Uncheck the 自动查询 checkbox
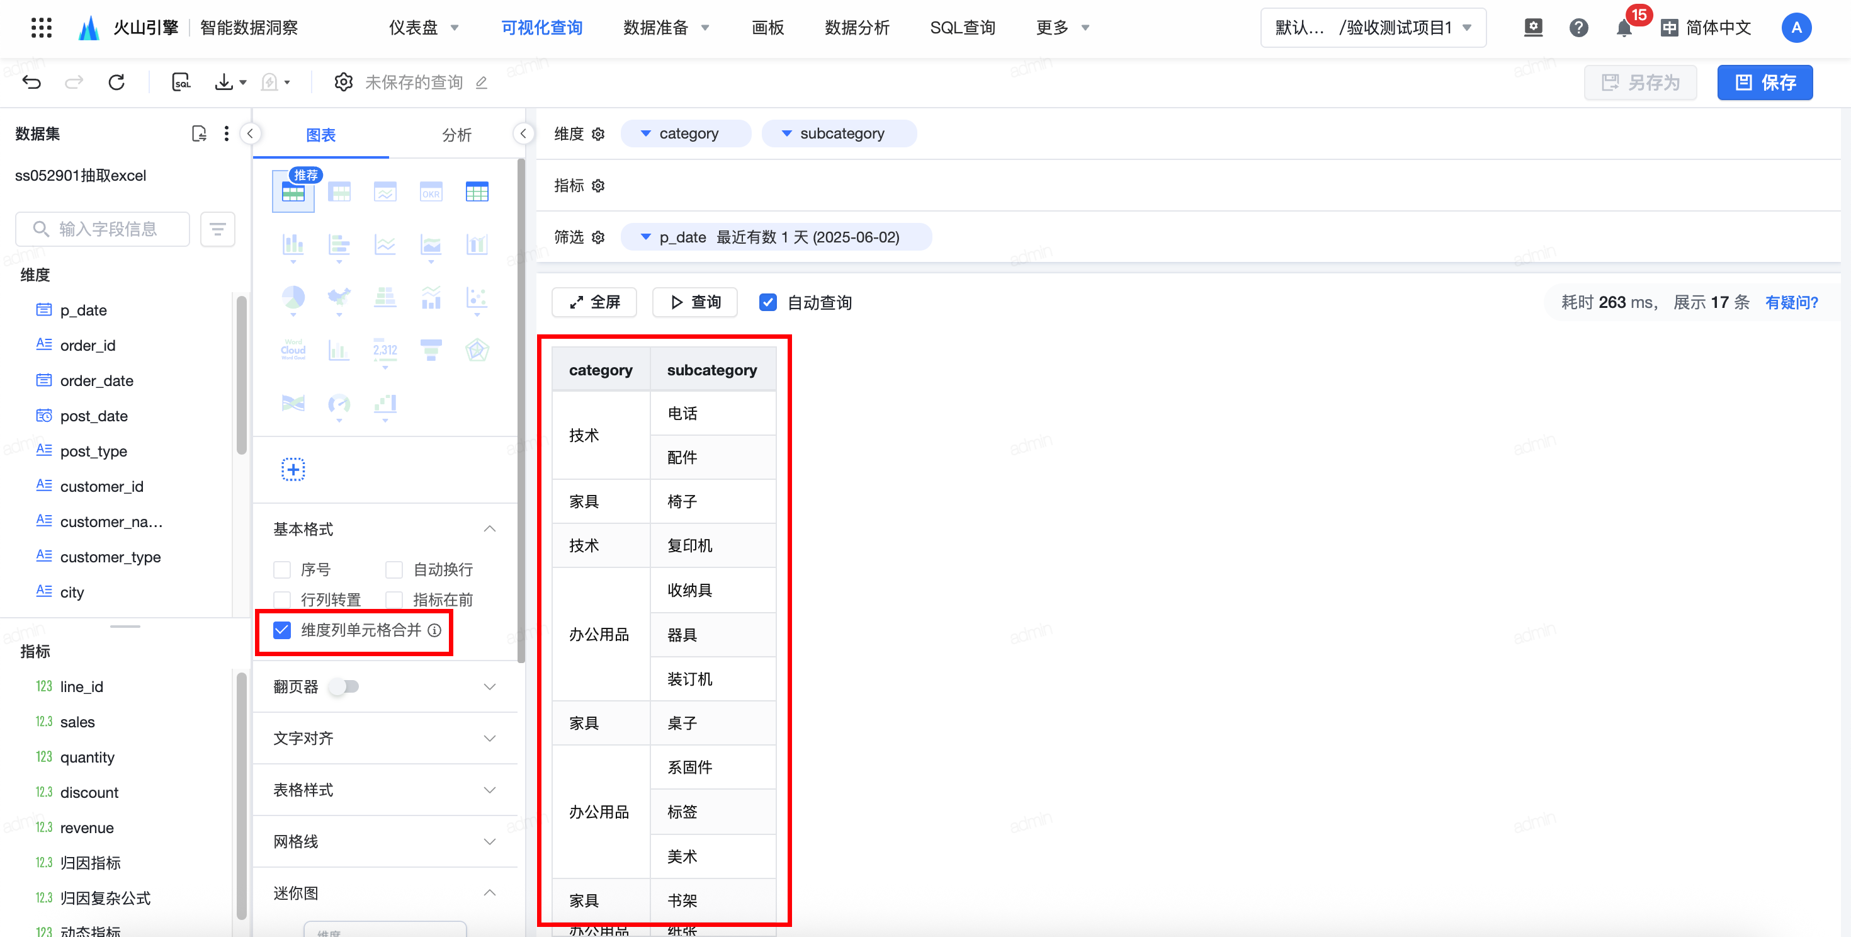This screenshot has height=937, width=1851. pyautogui.click(x=768, y=302)
